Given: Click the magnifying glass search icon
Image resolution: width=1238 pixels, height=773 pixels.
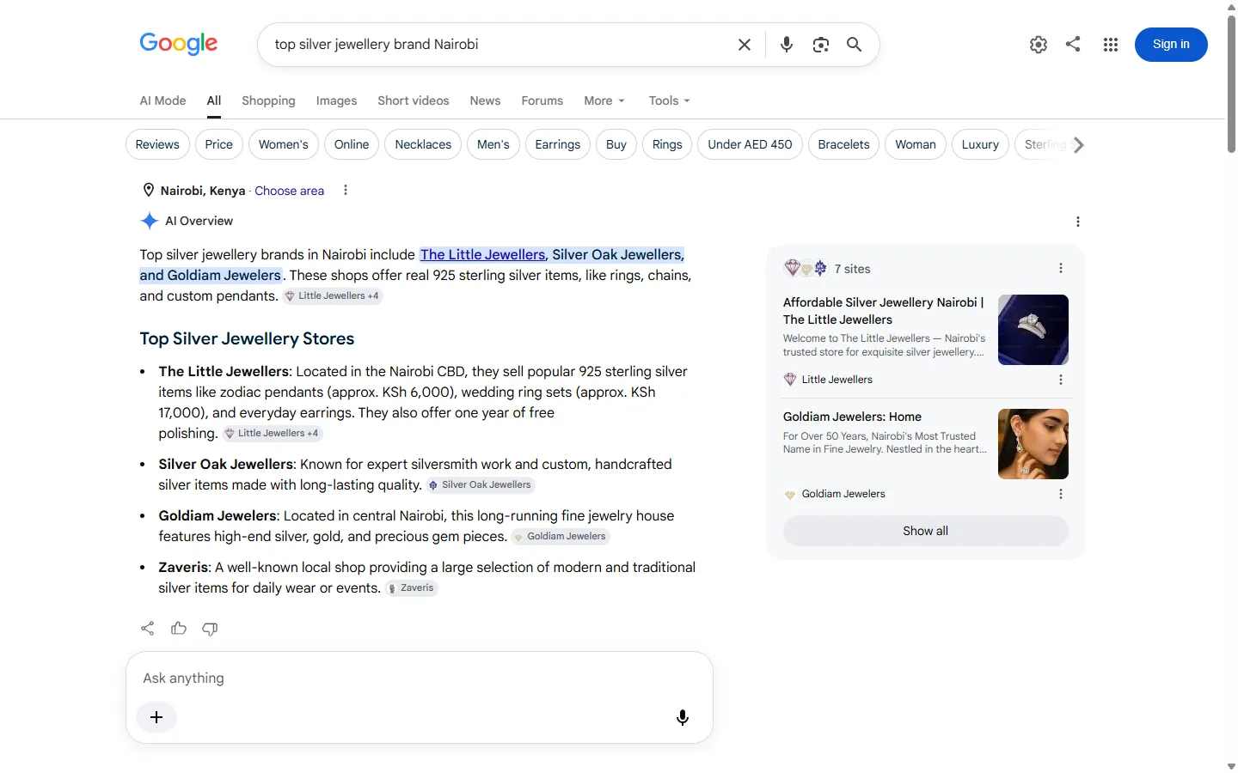Looking at the screenshot, I should click(854, 45).
